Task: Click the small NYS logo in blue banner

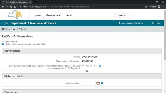Action: point(4,23)
